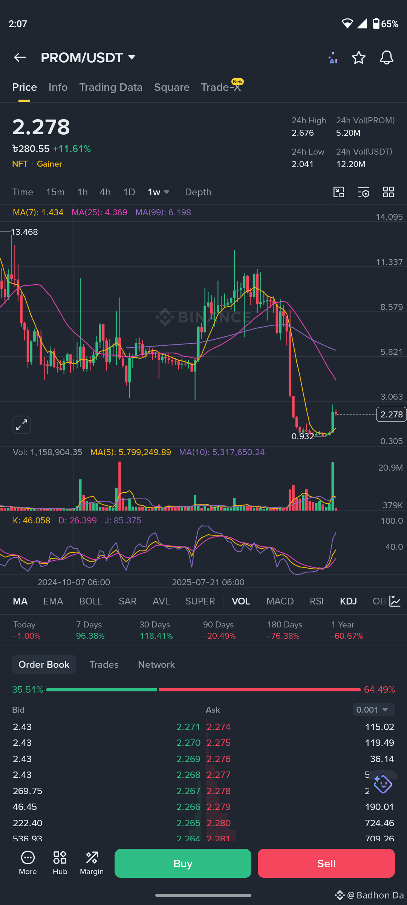Viewport: 407px width, 905px height.
Task: Toggle the EMA indicator
Action: (x=53, y=601)
